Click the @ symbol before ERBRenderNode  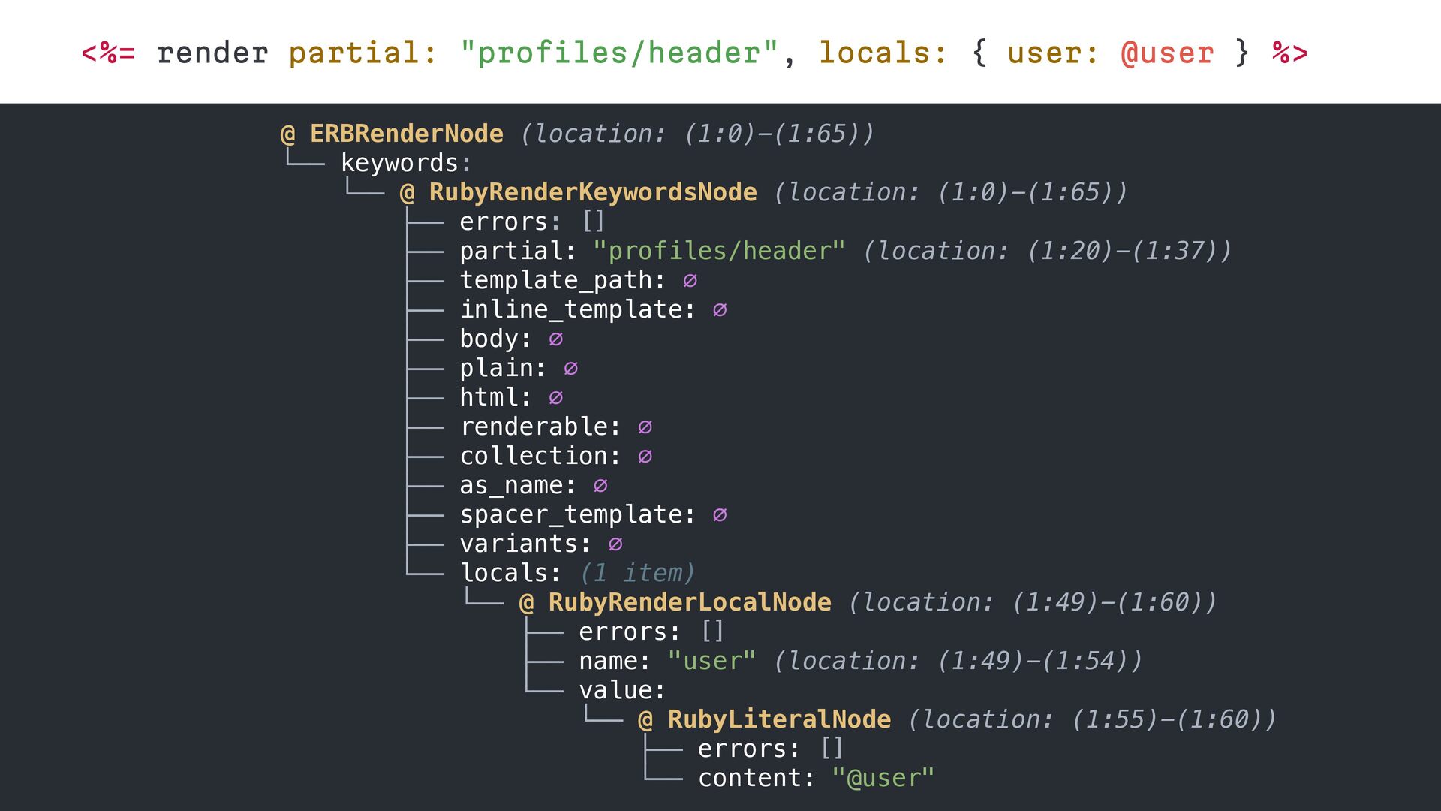click(288, 134)
